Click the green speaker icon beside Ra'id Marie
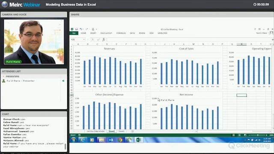The height and width of the screenshot is (154, 274). click(x=63, y=81)
